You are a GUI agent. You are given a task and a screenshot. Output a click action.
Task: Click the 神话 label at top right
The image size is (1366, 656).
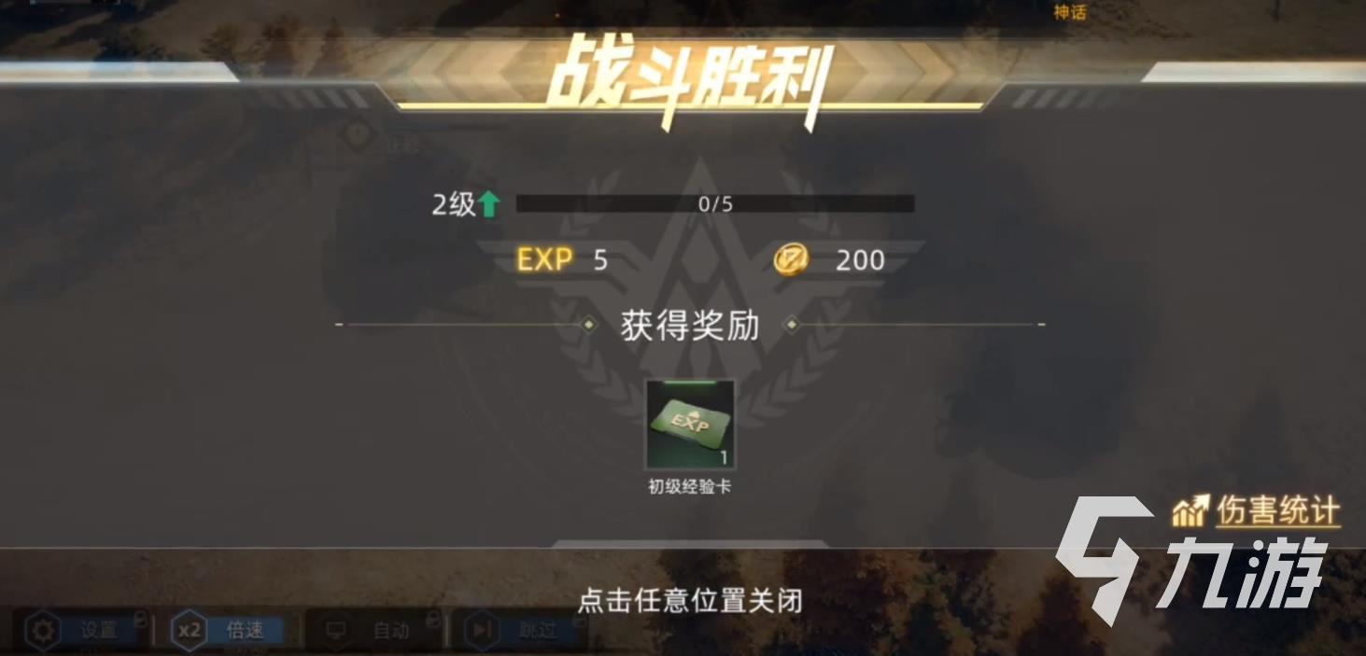coord(1069,12)
